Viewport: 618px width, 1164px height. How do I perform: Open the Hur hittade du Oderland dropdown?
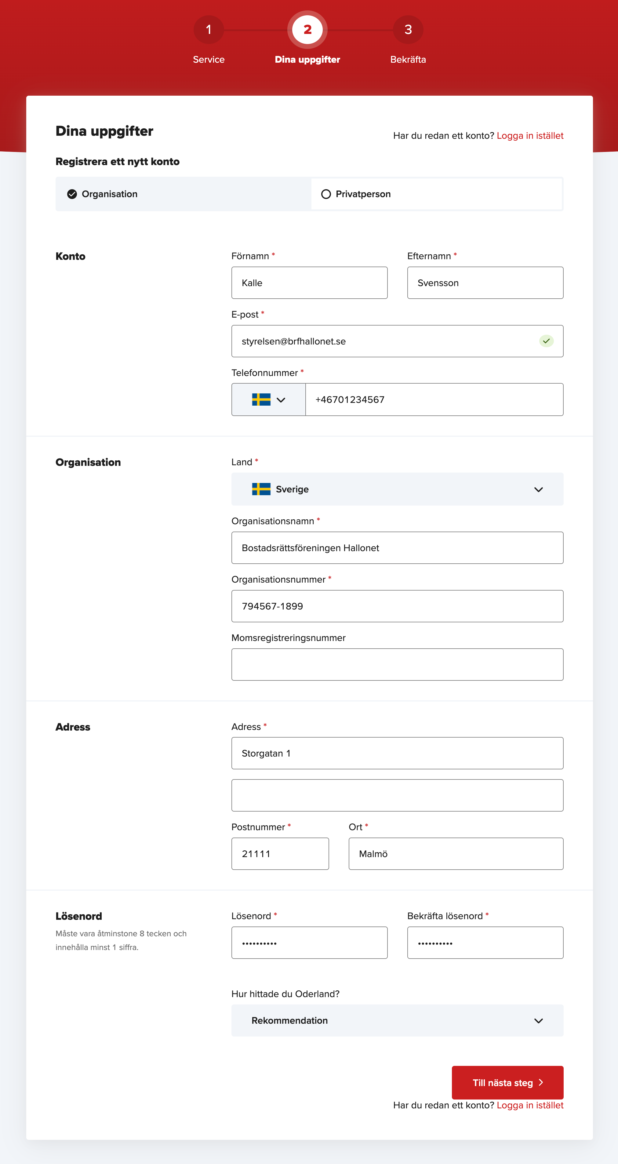click(397, 1020)
